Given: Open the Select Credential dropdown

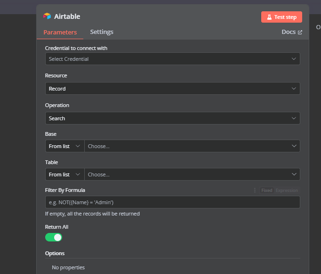Looking at the screenshot, I should point(172,59).
